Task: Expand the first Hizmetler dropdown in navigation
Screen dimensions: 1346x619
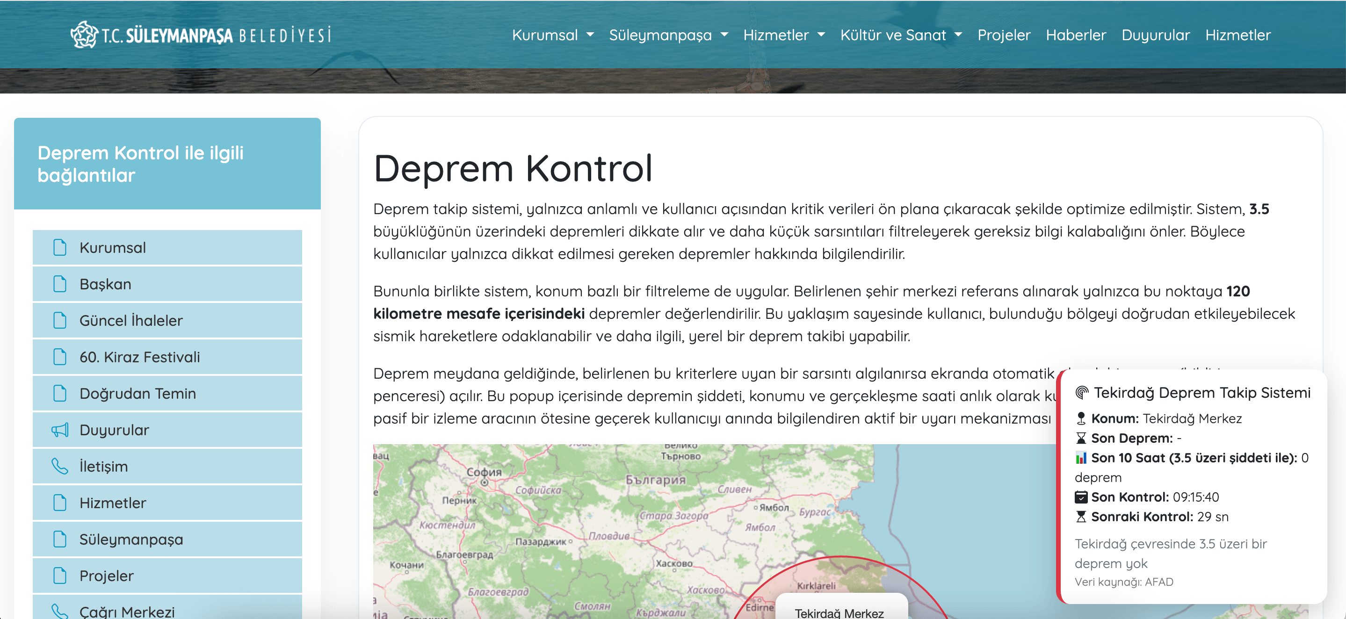Action: (x=784, y=35)
